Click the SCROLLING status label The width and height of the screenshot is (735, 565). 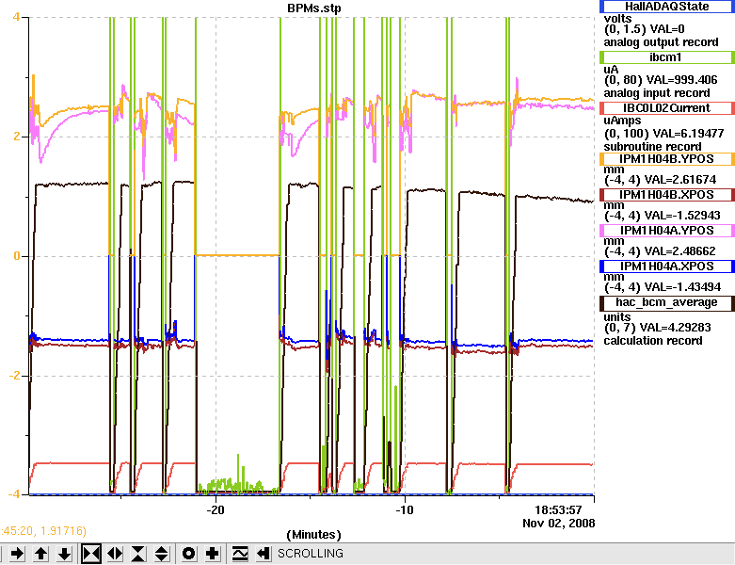tap(311, 554)
